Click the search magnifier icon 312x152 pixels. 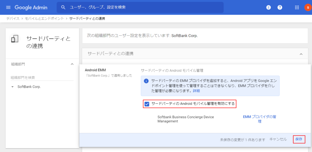63,7
